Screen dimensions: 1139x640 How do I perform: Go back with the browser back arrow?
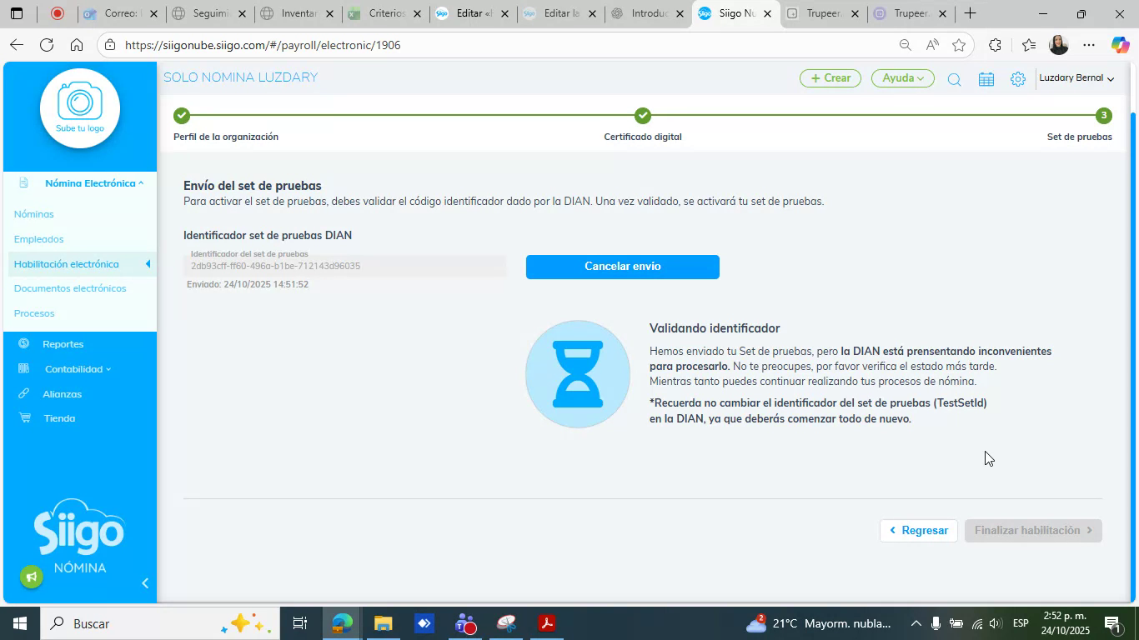coord(16,45)
